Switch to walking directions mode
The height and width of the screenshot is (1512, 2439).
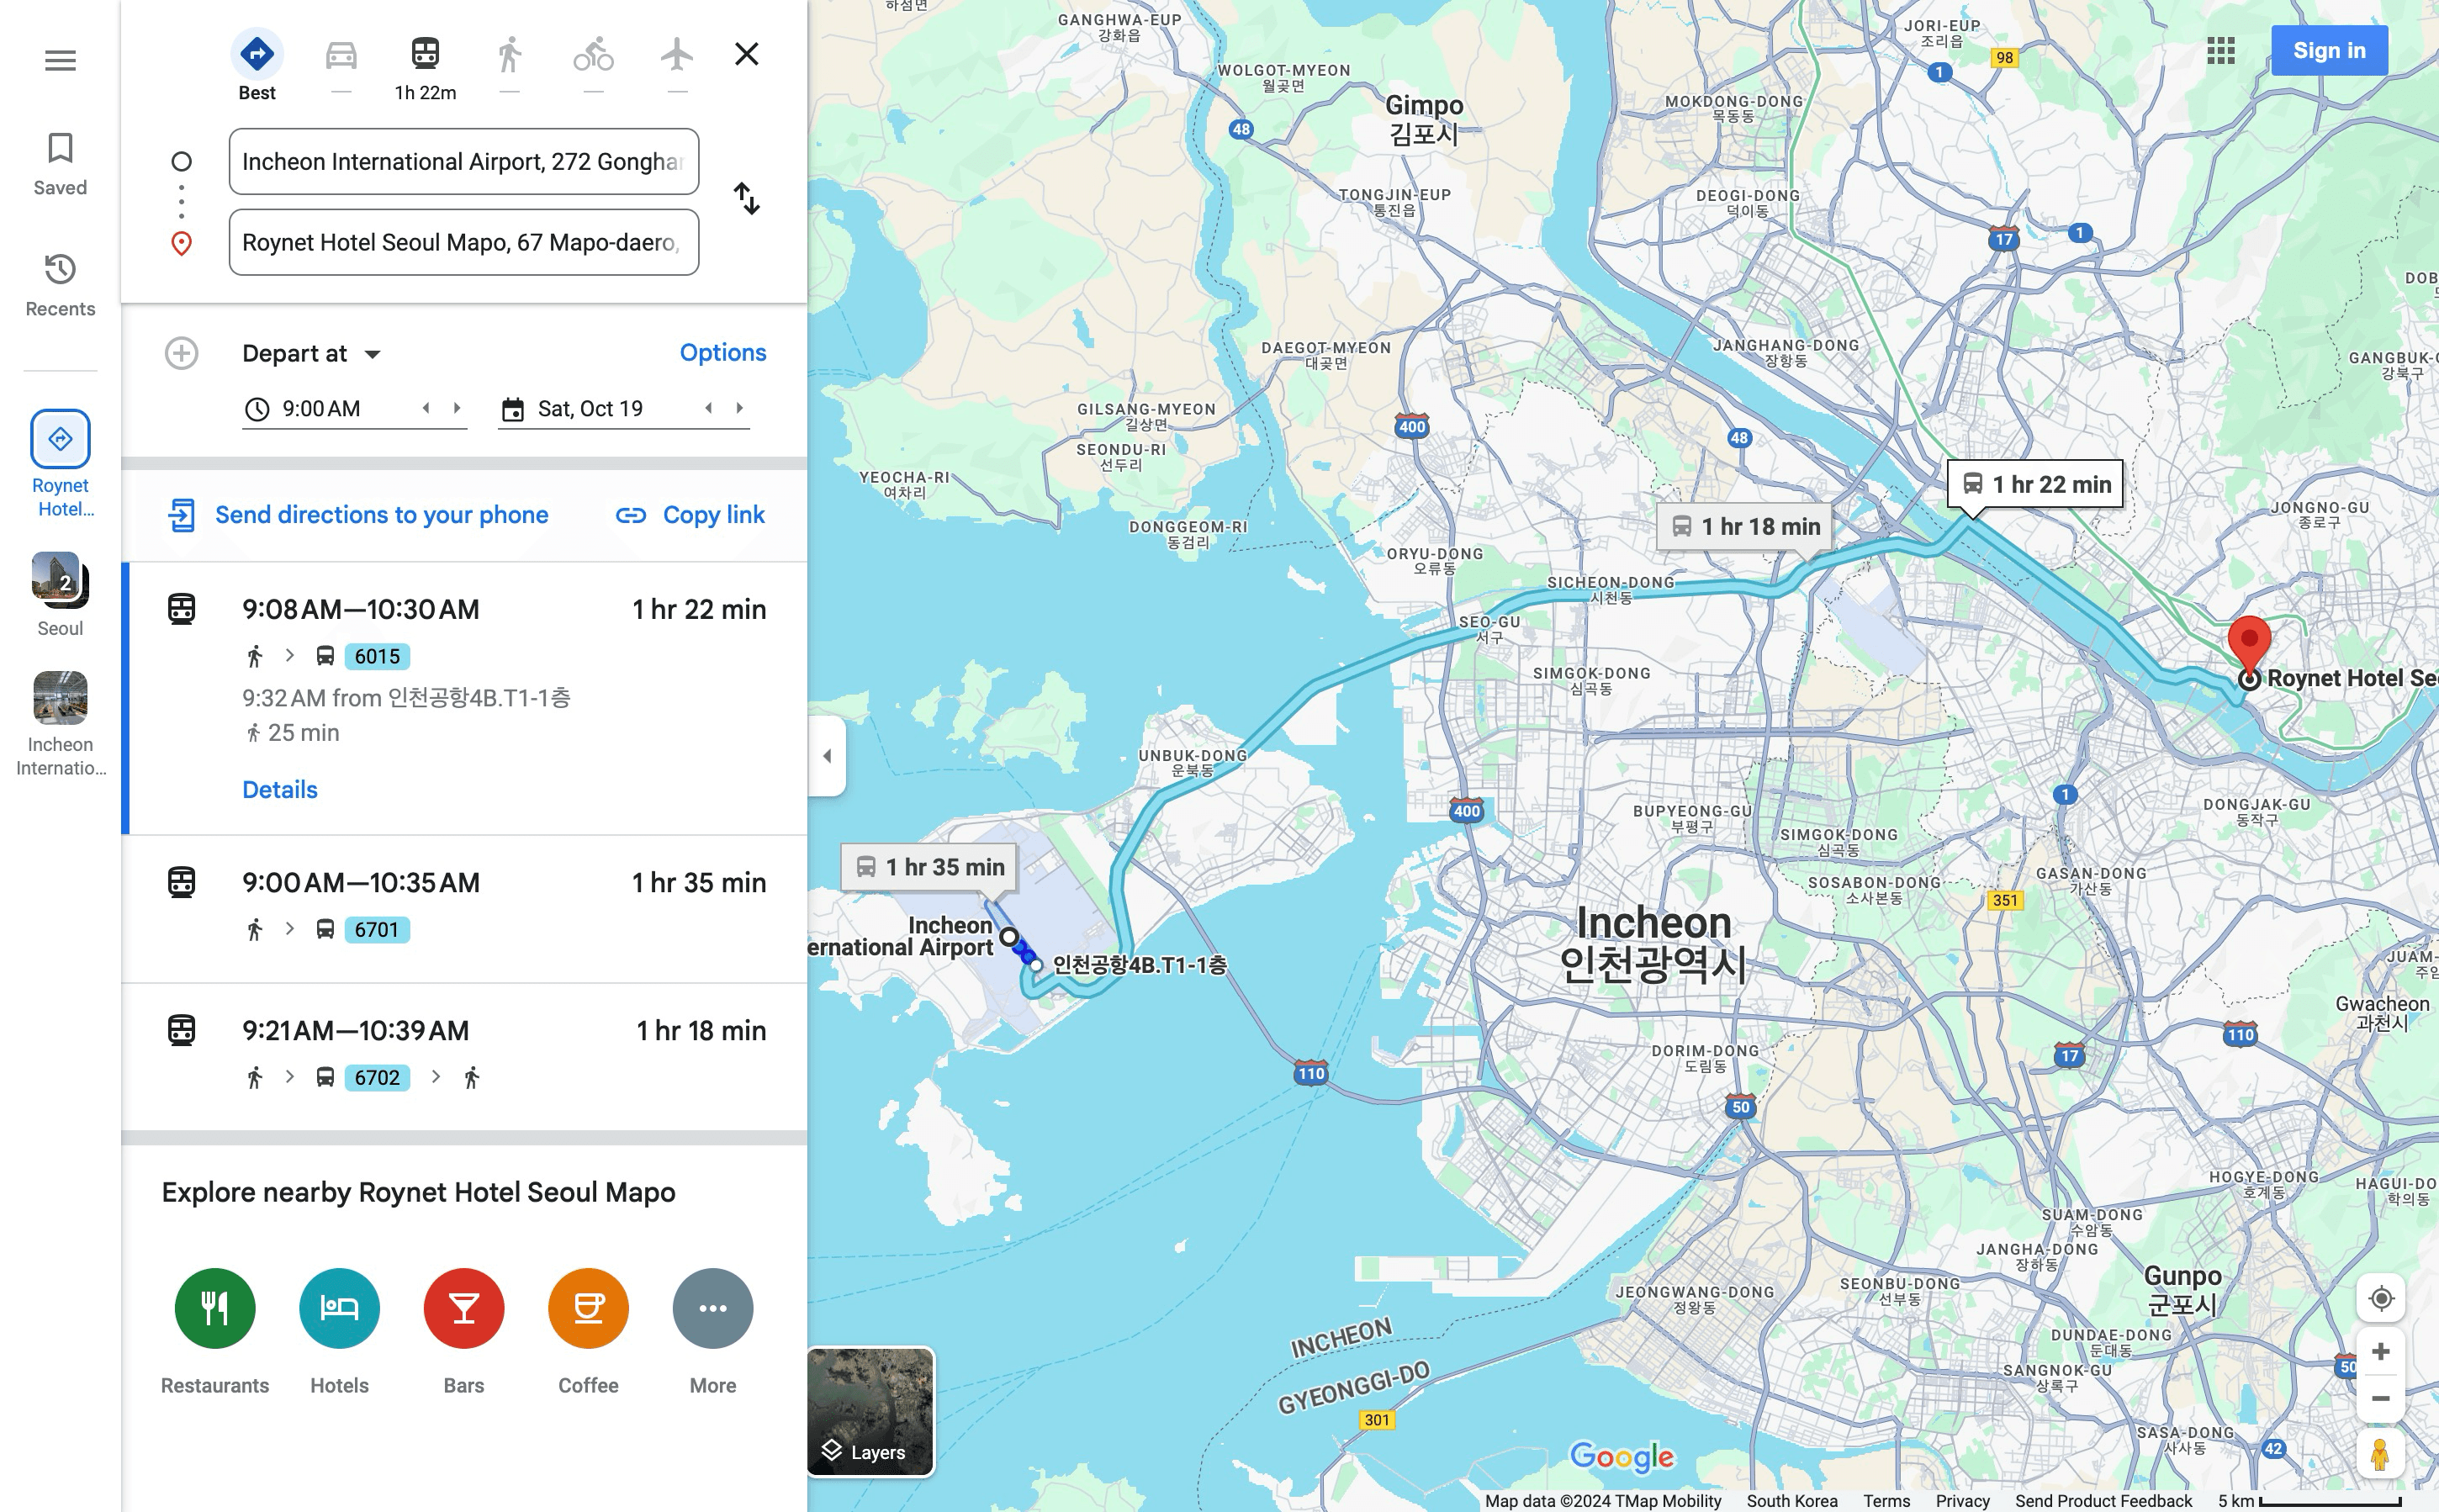click(509, 55)
